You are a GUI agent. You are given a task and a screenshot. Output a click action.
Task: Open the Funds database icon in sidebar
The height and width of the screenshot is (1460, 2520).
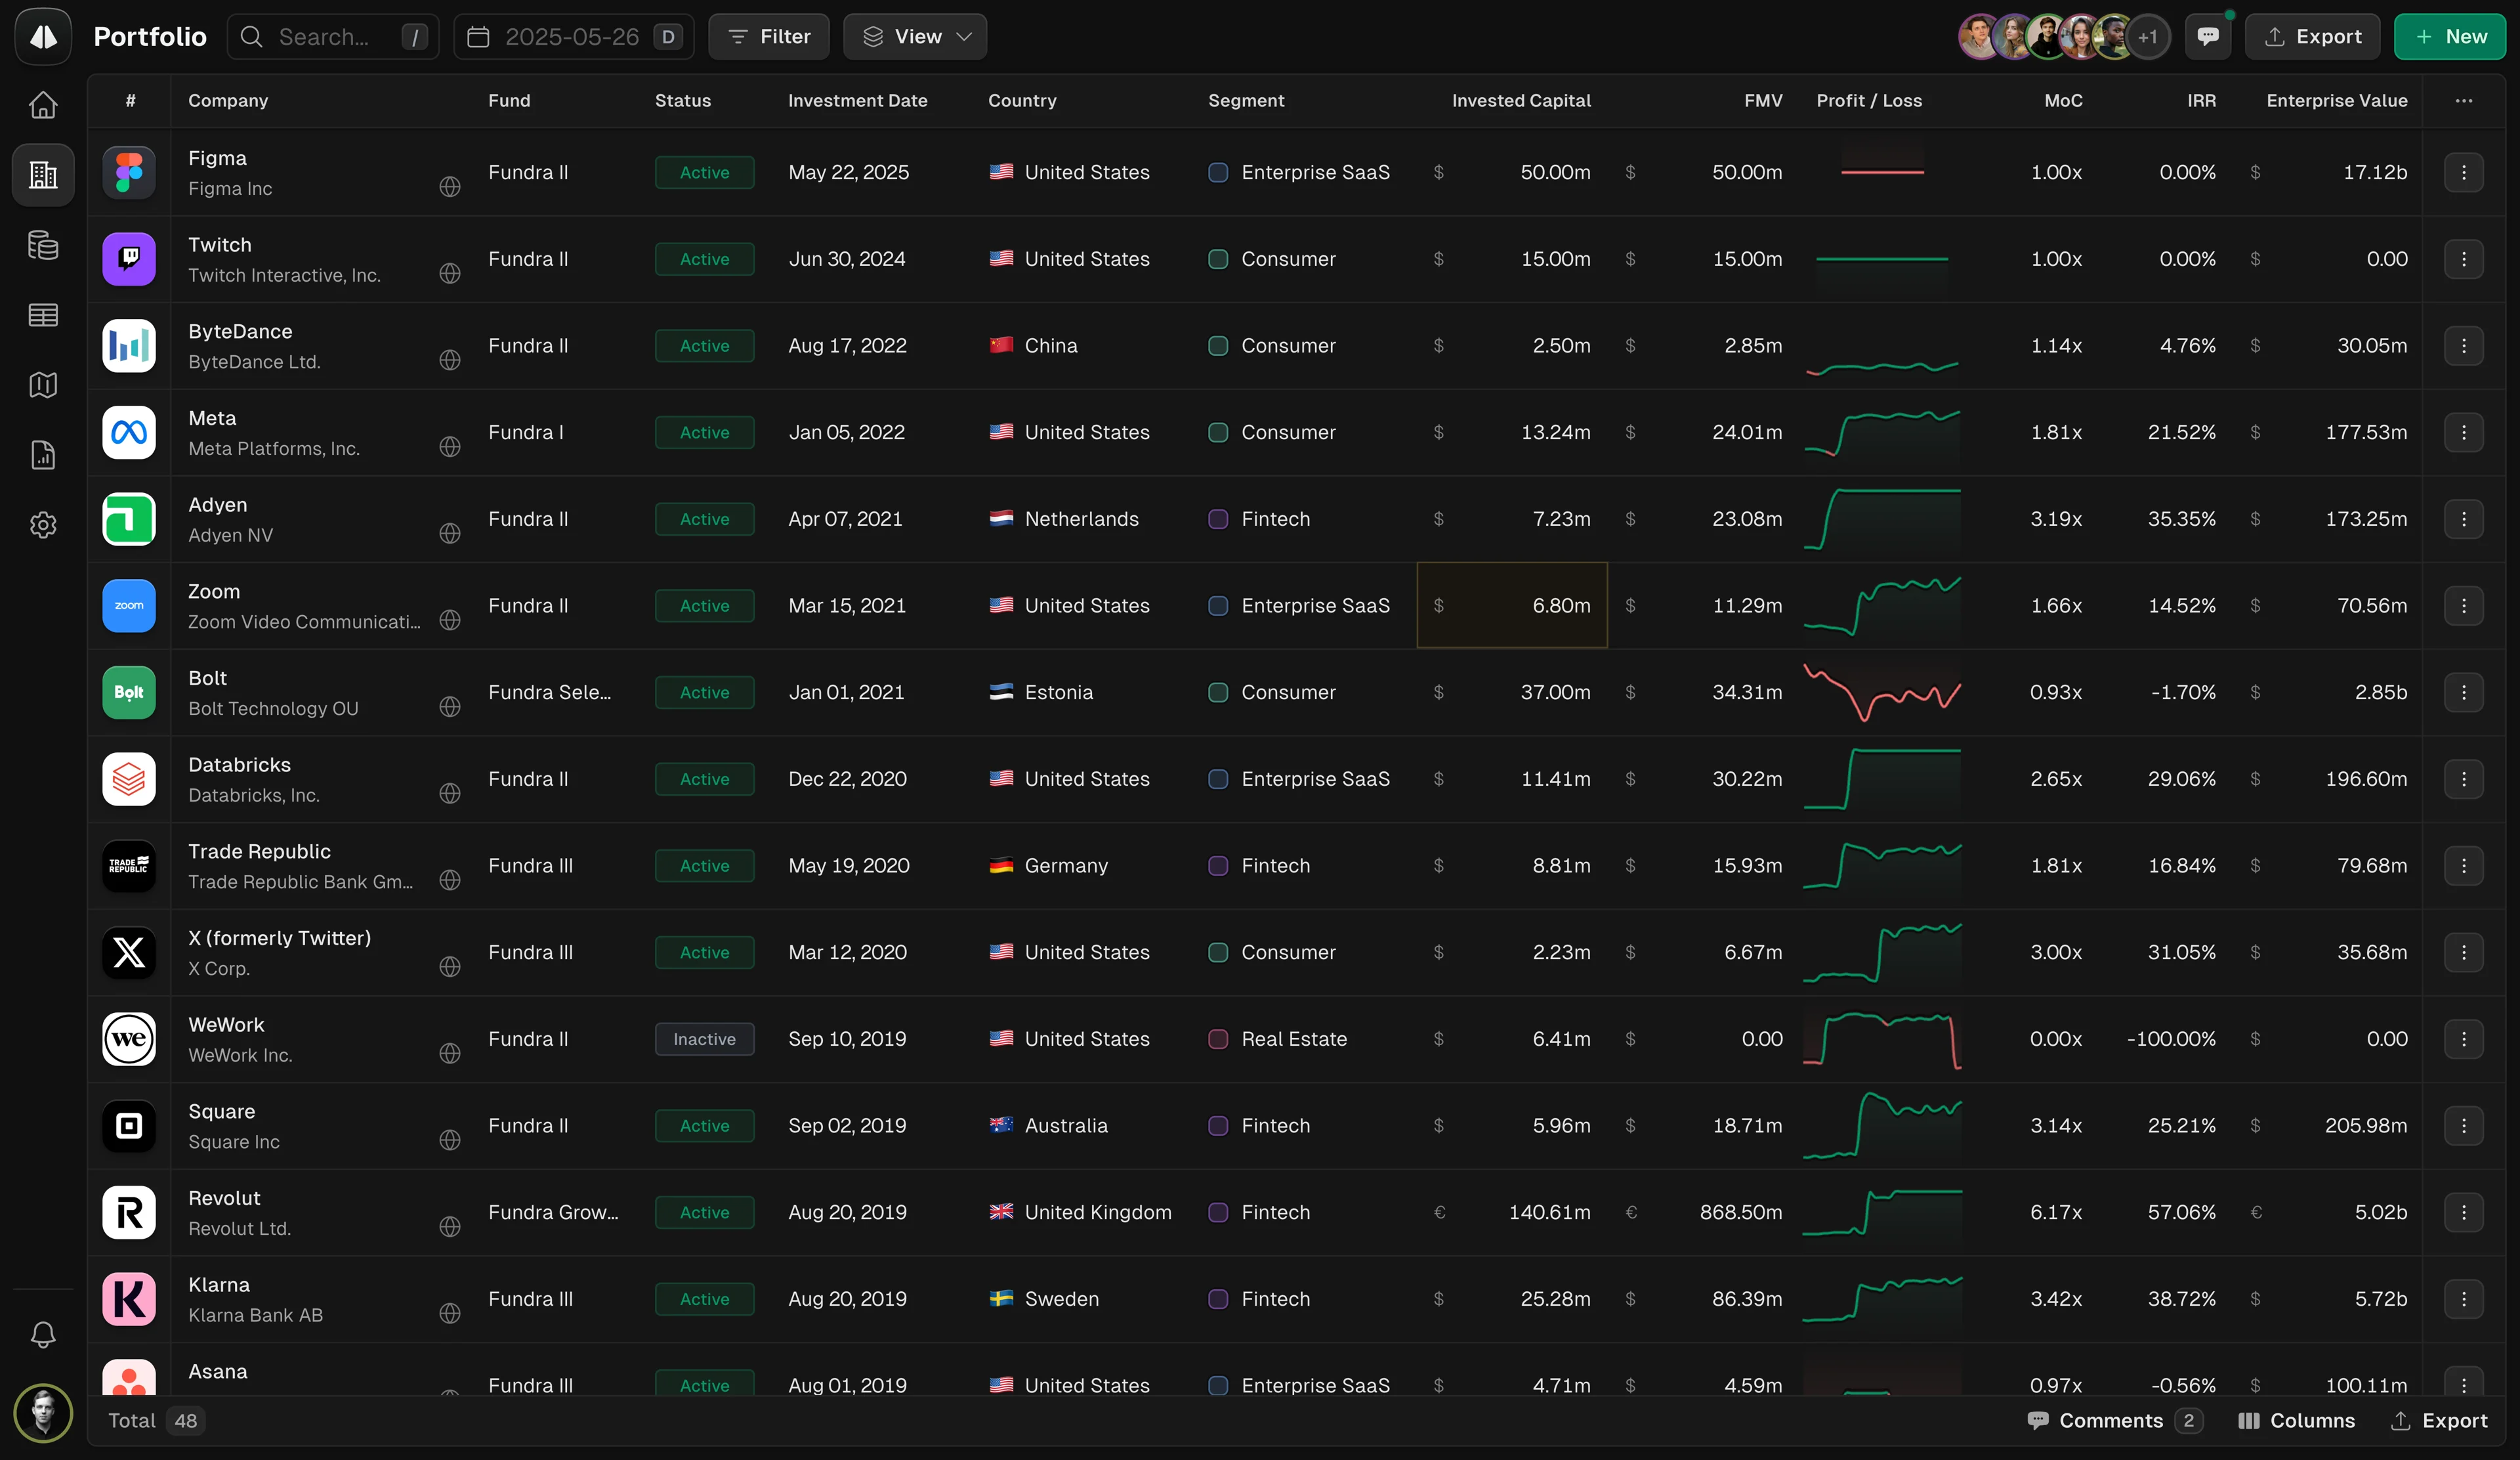tap(42, 245)
